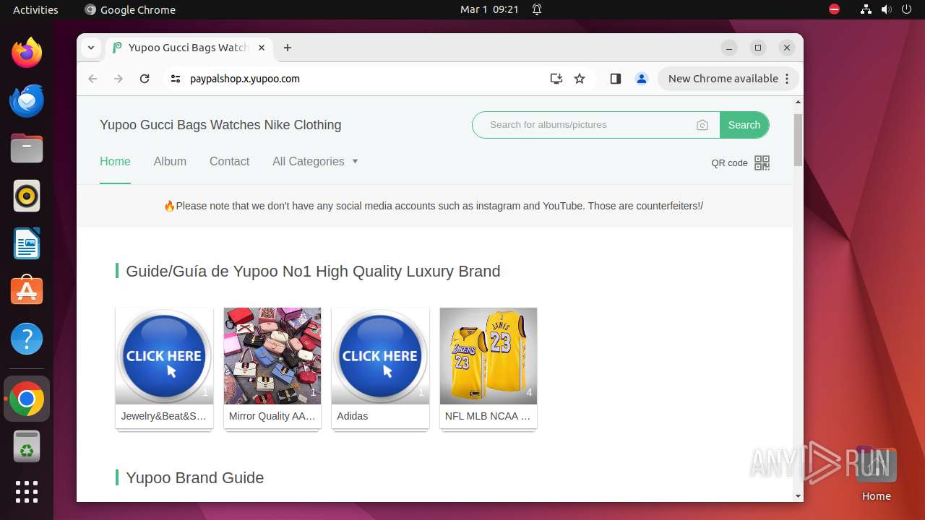The width and height of the screenshot is (925, 520).
Task: Open Chrome profile avatar menu
Action: click(x=641, y=79)
